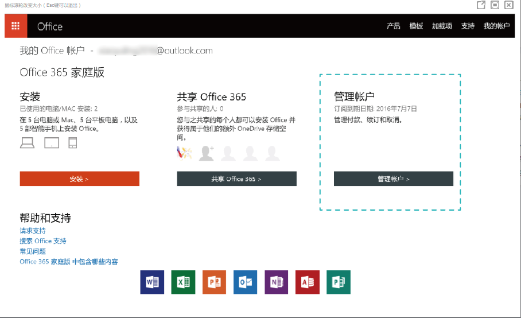The image size is (521, 318).
Task: Click the laptop device icon
Action: (27, 143)
